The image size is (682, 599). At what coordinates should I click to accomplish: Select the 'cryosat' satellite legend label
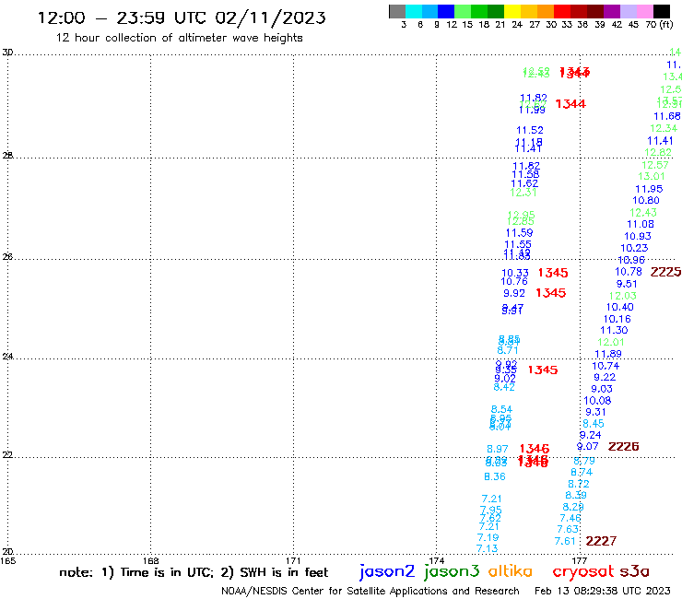(x=583, y=571)
